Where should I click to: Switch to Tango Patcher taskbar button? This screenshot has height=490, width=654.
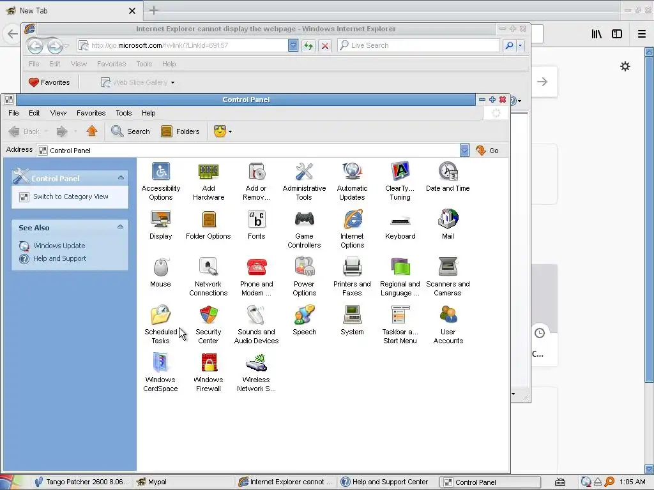[x=82, y=482]
